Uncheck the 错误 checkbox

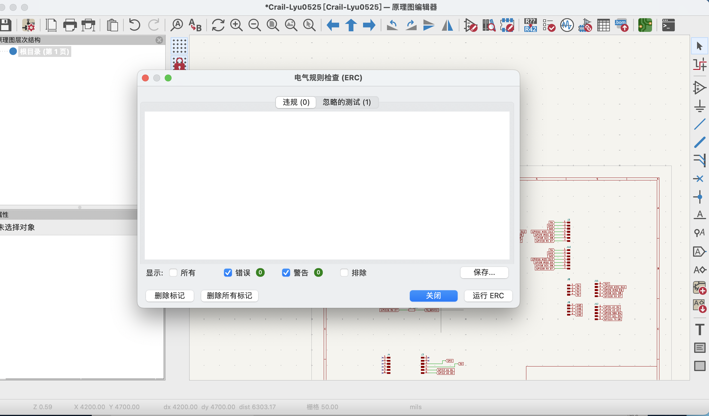[x=228, y=273]
